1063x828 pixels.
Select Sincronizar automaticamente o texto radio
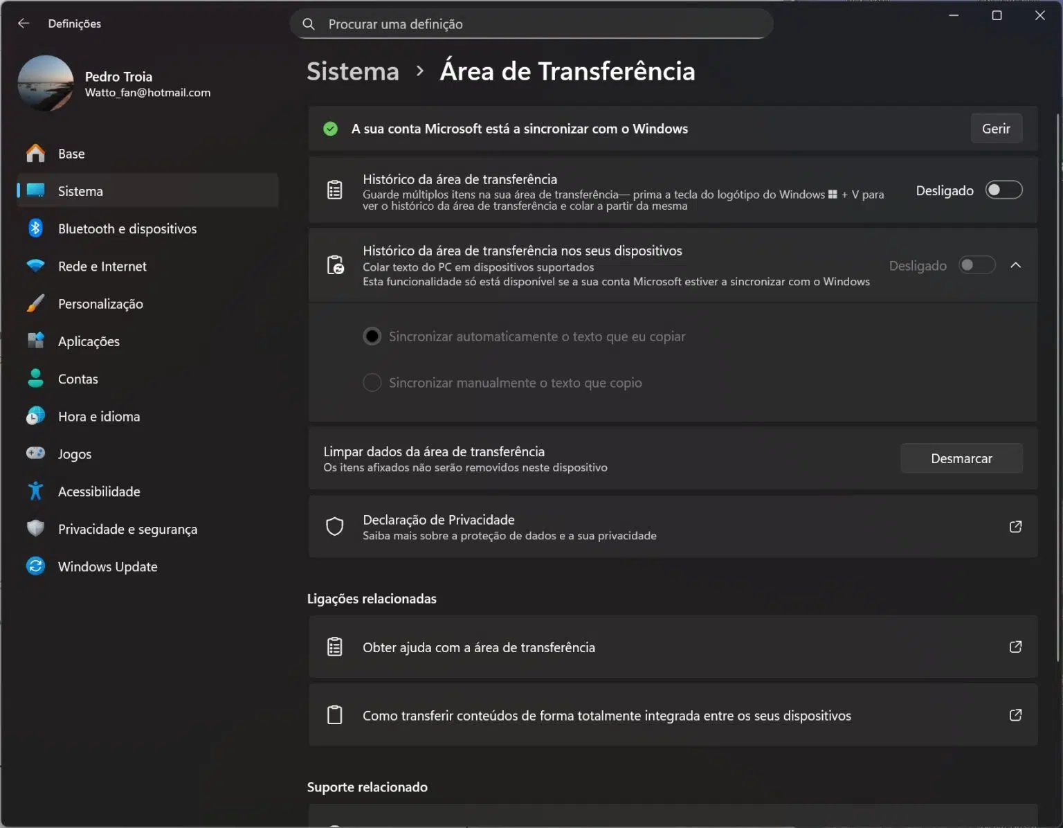tap(372, 336)
